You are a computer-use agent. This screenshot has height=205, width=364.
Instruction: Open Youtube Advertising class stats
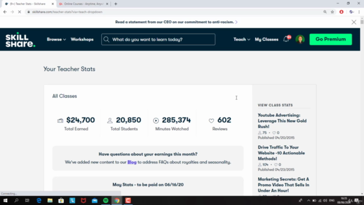282,121
